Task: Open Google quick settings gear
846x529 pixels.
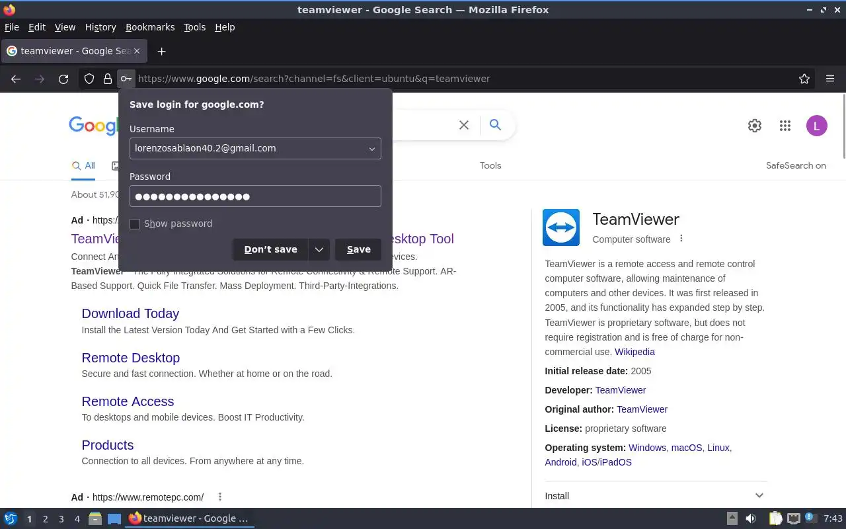Action: (755, 126)
